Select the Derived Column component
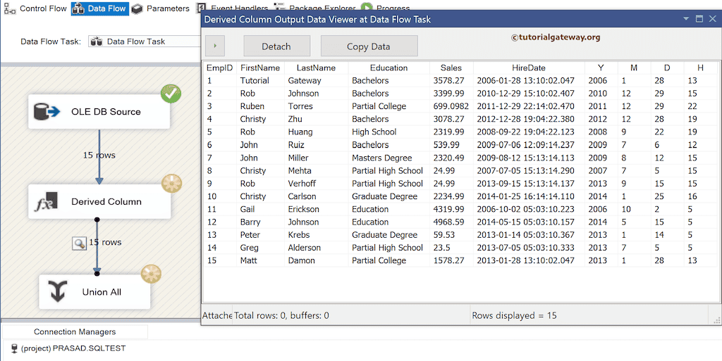This screenshot has height=361, width=722. click(x=99, y=202)
